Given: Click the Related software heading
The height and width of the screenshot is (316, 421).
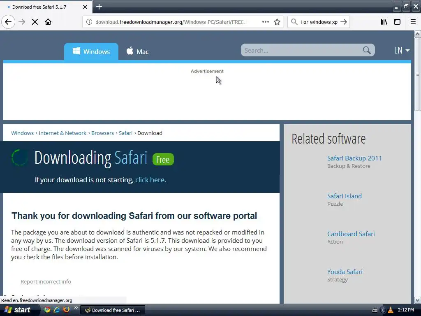Looking at the screenshot, I should pyautogui.click(x=328, y=139).
